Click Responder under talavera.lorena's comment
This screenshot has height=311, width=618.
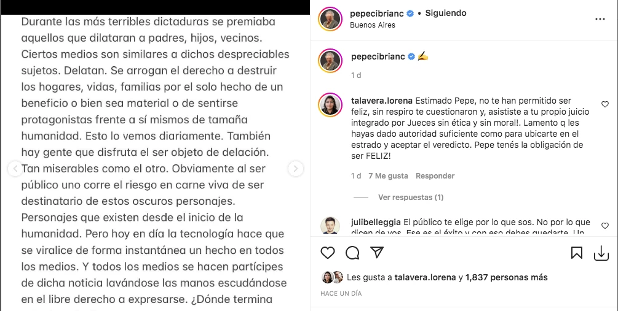point(435,176)
